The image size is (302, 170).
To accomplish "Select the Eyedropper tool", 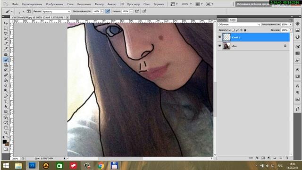I will pos(6,49).
